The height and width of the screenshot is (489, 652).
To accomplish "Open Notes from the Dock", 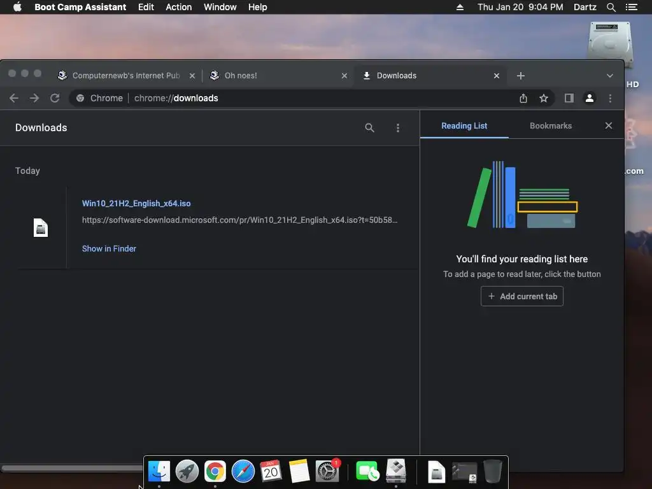I will point(299,472).
